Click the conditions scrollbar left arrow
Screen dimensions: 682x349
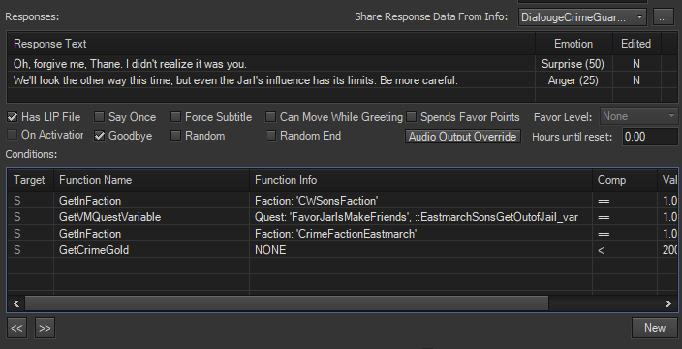point(16,303)
